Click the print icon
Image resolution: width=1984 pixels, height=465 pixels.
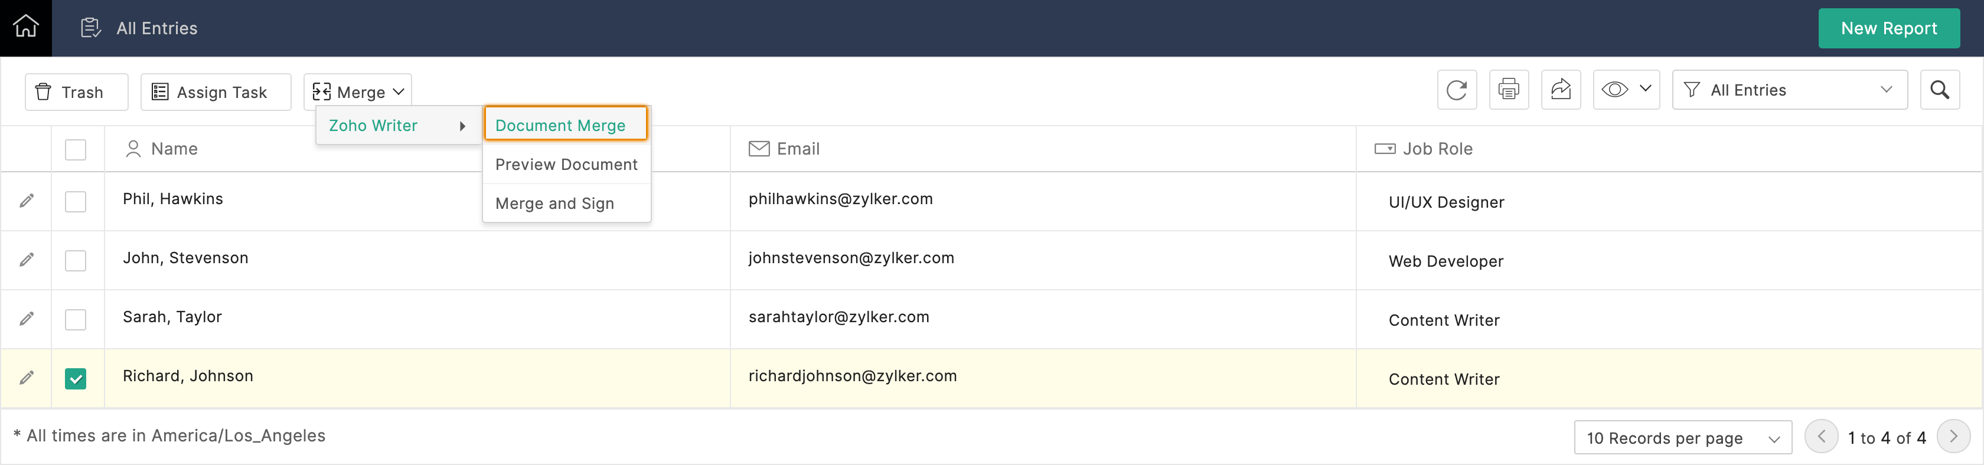(1508, 90)
